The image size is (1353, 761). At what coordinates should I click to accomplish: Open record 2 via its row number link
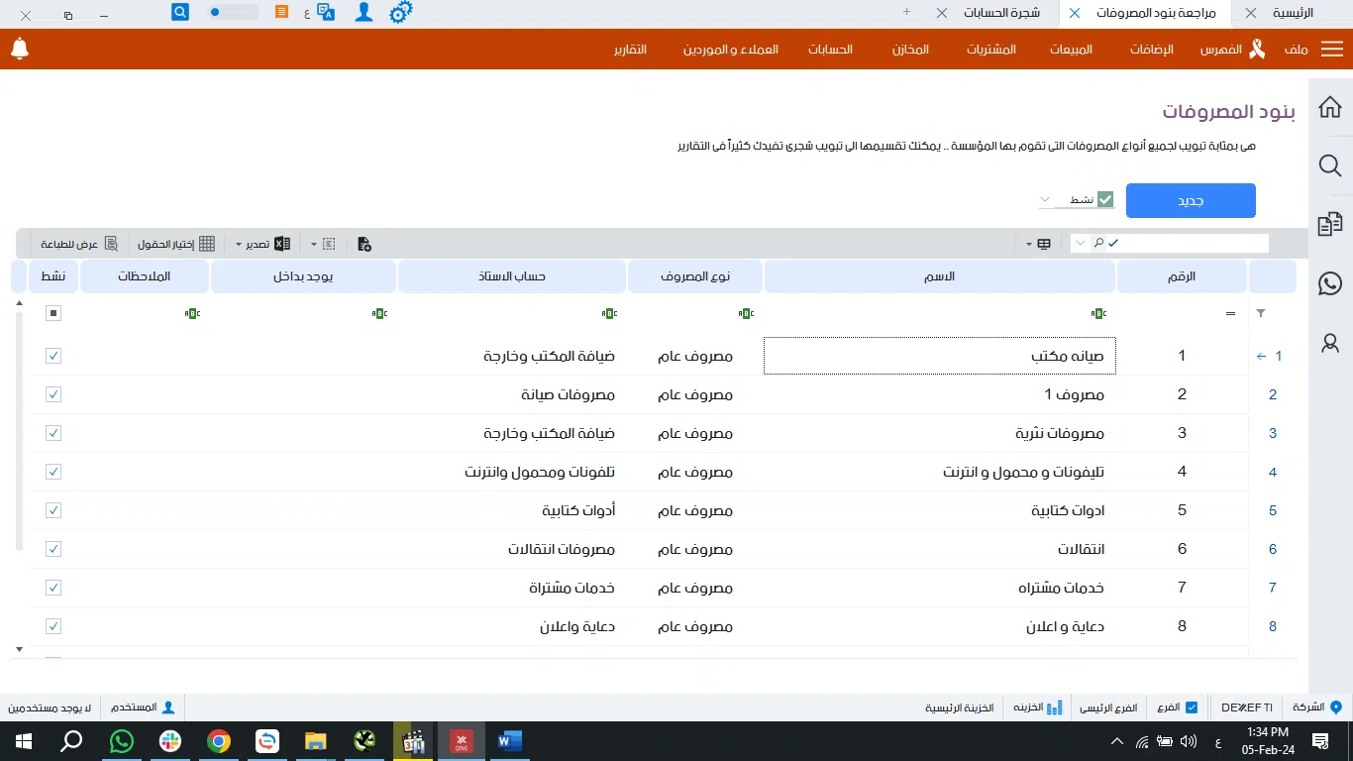click(1272, 393)
